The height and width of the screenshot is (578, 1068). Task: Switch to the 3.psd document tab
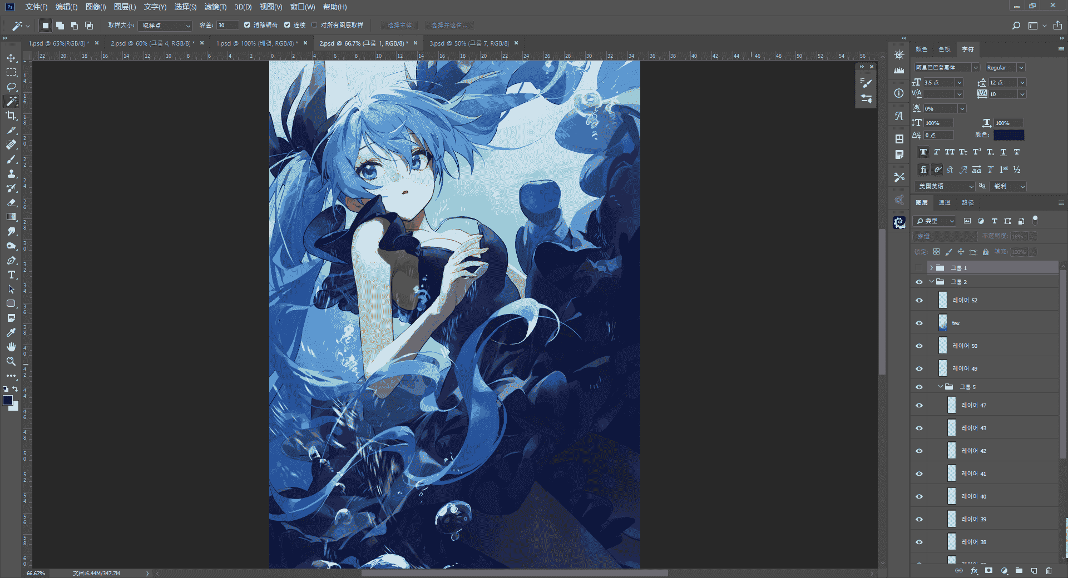click(x=469, y=43)
